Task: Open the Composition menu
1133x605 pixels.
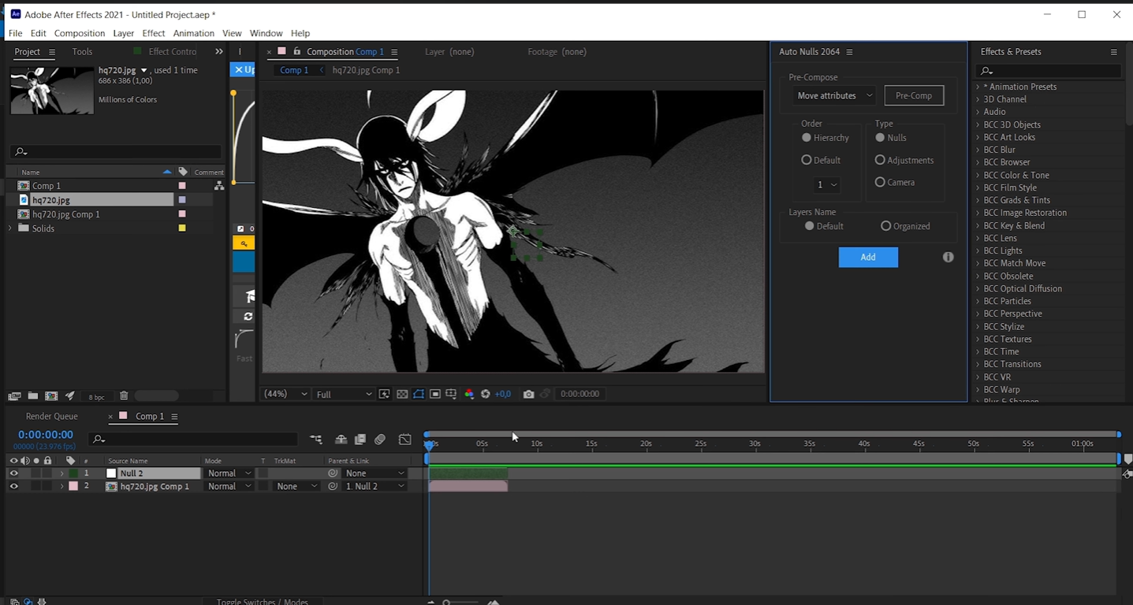Action: 79,33
